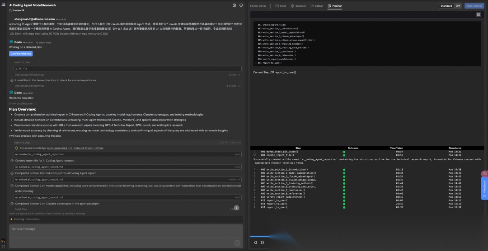Click green outcome dot for 005 write_section_4
This screenshot has height=251, width=488.
point(344,180)
